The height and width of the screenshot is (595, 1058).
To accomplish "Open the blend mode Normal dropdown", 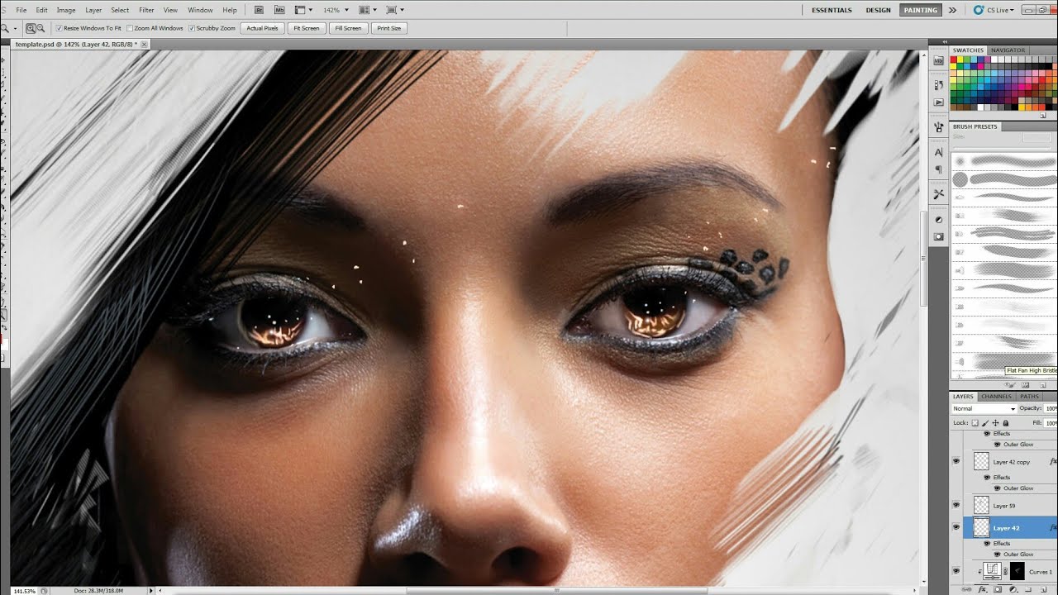I will [x=984, y=409].
